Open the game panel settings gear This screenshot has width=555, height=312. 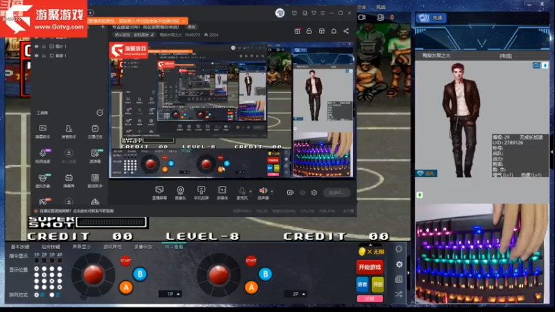click(x=400, y=265)
